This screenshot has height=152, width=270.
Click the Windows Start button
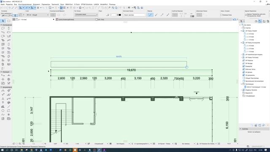3,150
